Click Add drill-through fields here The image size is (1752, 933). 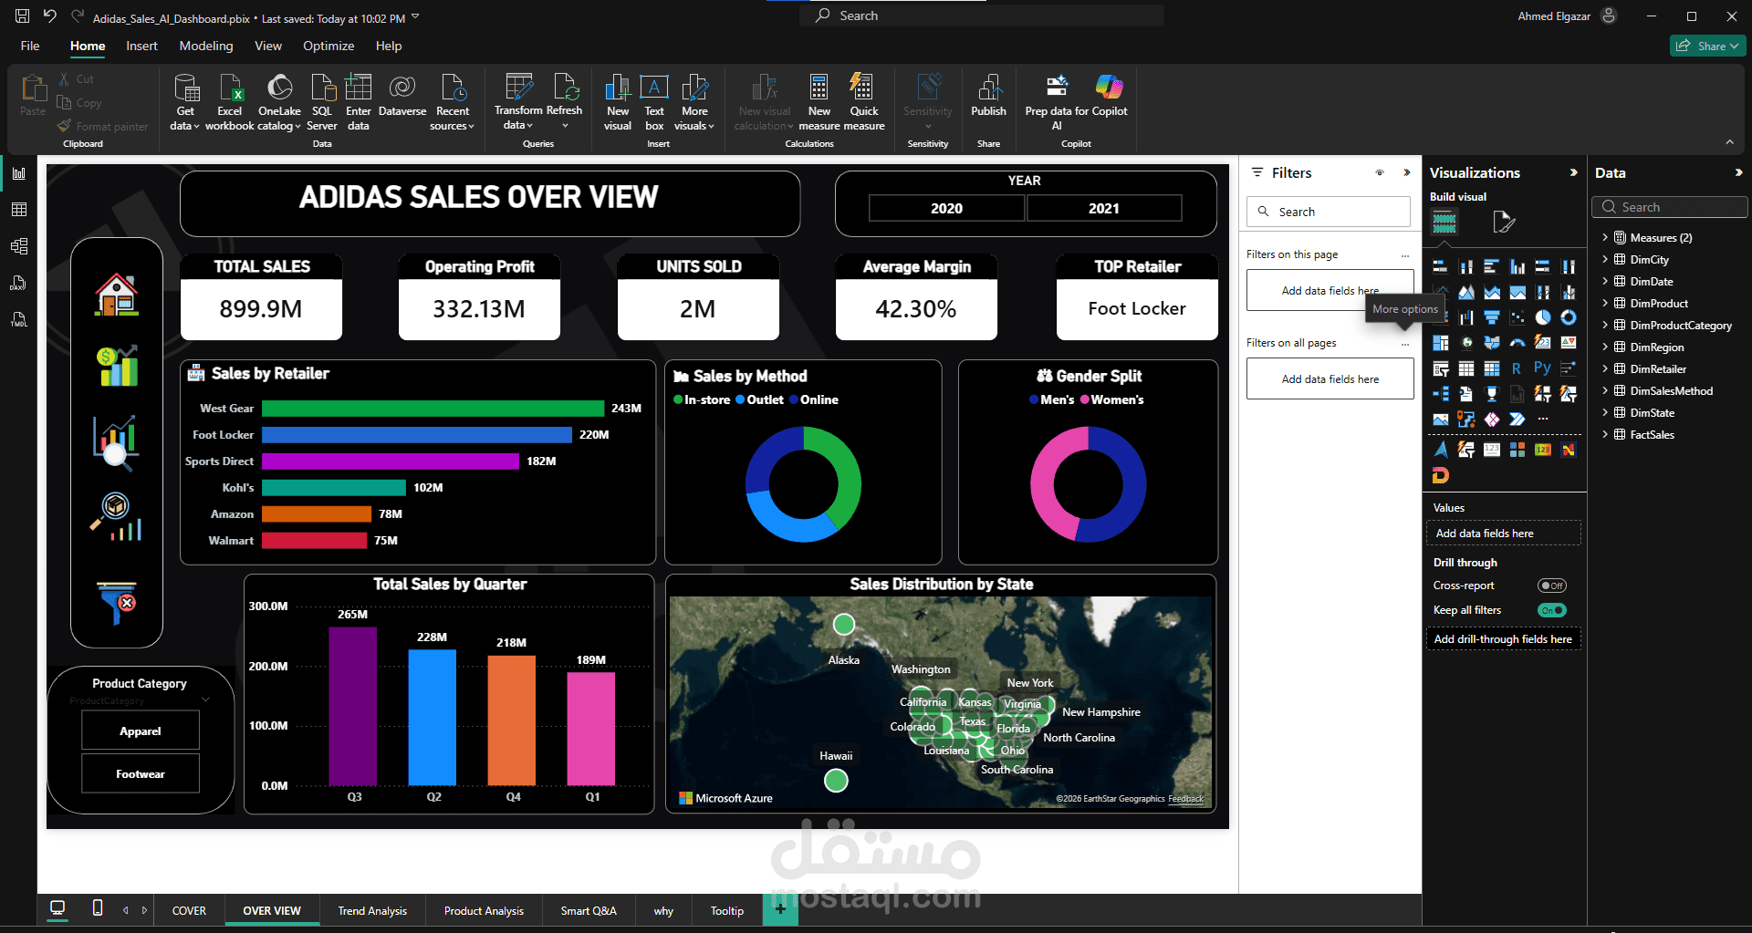click(1503, 638)
